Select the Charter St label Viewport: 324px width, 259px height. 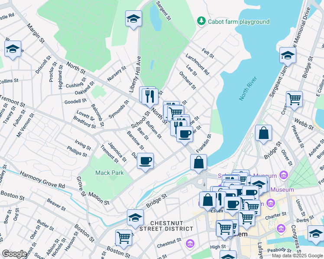click(x=275, y=216)
